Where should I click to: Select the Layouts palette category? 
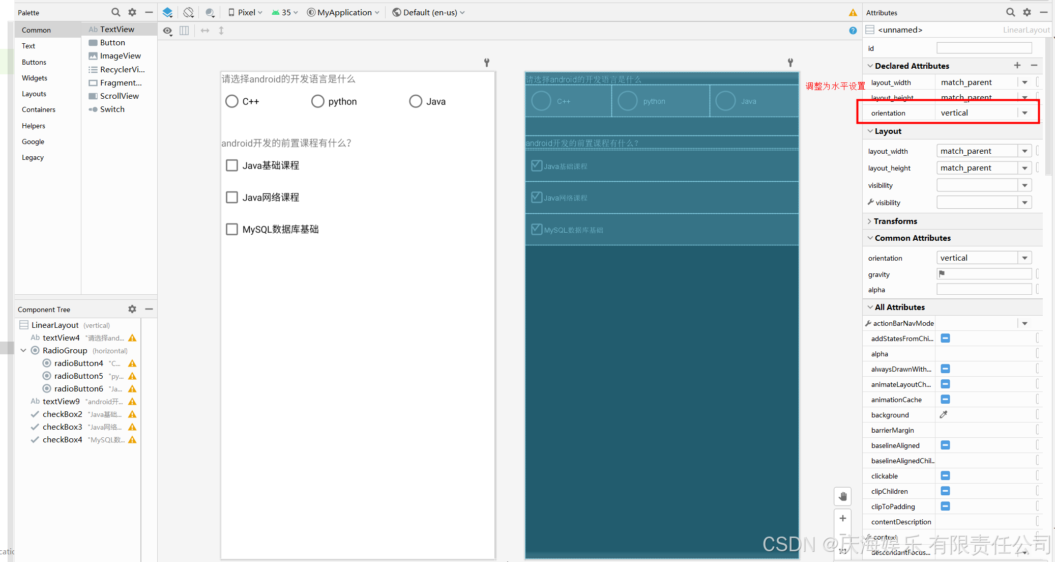coord(34,94)
